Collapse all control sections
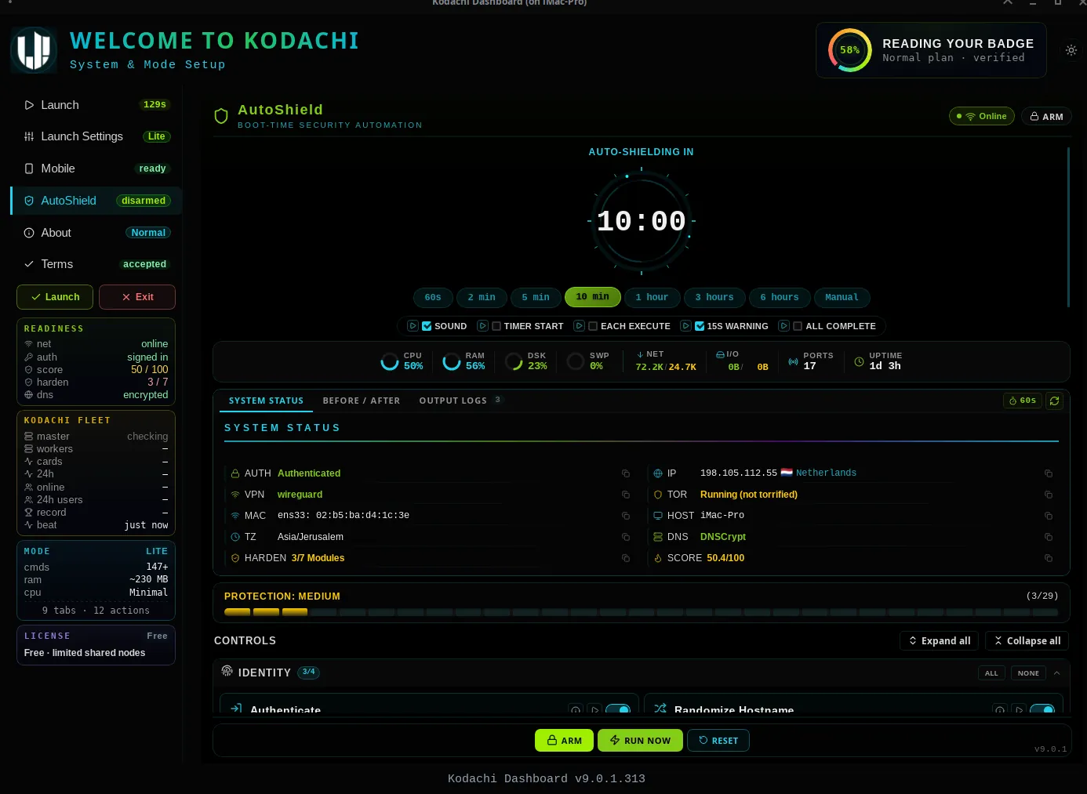The height and width of the screenshot is (794, 1087). (1027, 640)
